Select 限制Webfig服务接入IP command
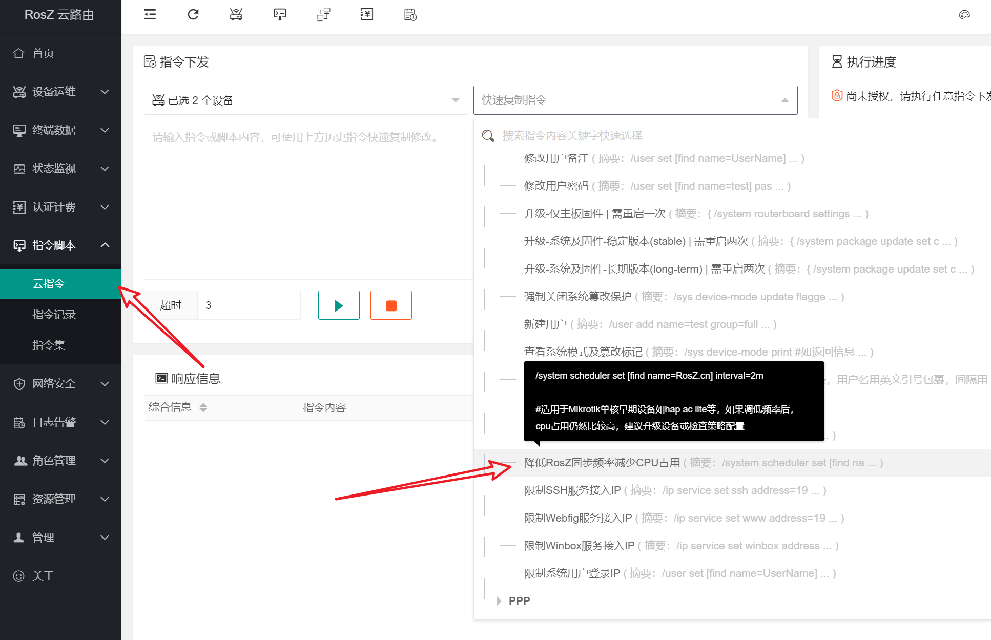This screenshot has width=991, height=640. tap(684, 518)
